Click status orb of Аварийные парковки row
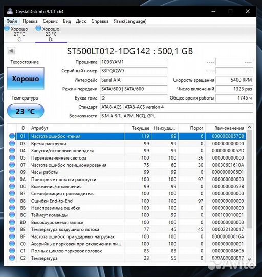Screen dimensions: 262x277 (x=12, y=244)
